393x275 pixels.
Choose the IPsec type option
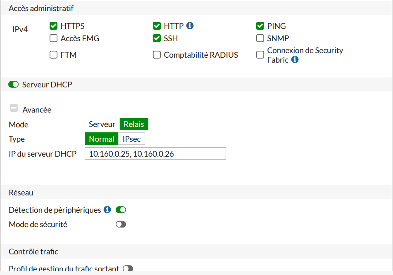132,139
